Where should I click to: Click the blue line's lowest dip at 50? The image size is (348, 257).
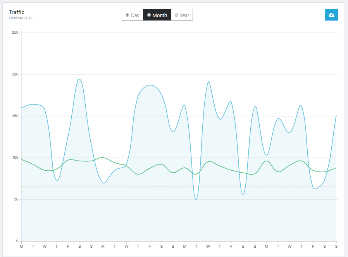196,199
